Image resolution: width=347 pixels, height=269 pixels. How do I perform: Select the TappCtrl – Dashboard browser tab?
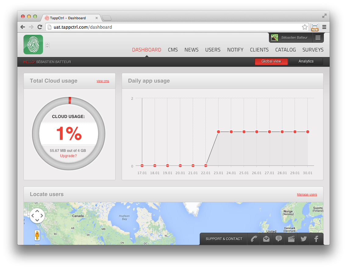[71, 18]
